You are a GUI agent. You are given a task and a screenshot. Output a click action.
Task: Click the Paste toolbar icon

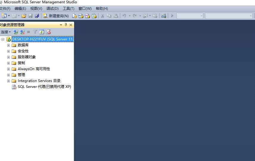pos(116,16)
